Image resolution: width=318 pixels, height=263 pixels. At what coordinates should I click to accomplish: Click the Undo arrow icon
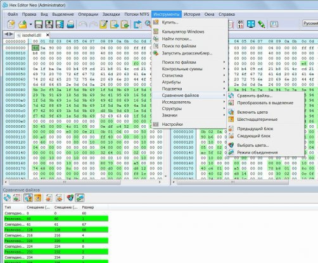(82, 25)
